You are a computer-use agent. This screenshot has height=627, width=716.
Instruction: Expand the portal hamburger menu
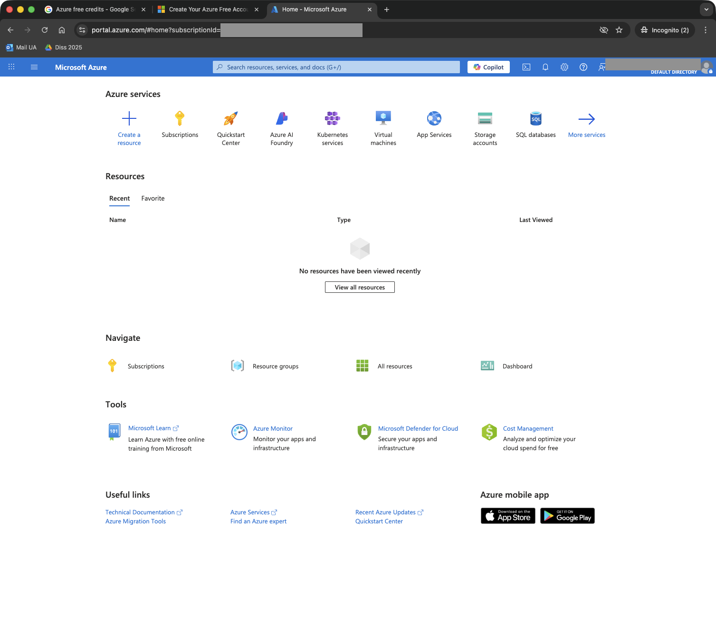34,67
